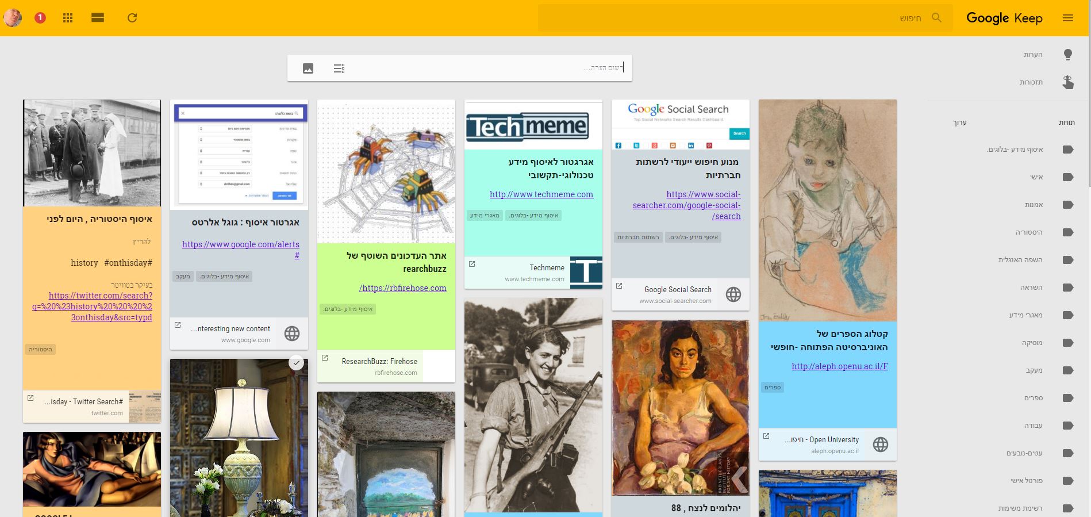Open the main hamburger menu
1091x517 pixels.
coord(1067,18)
